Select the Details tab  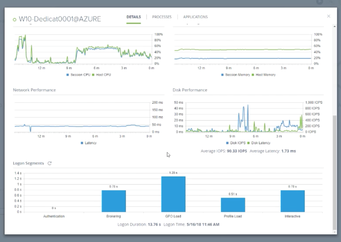[x=134, y=17]
